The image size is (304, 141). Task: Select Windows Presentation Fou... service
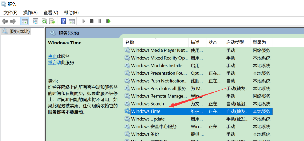click(x=198, y=73)
